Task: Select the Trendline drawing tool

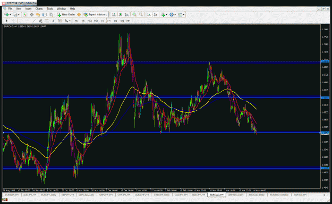Action: click(x=34, y=21)
